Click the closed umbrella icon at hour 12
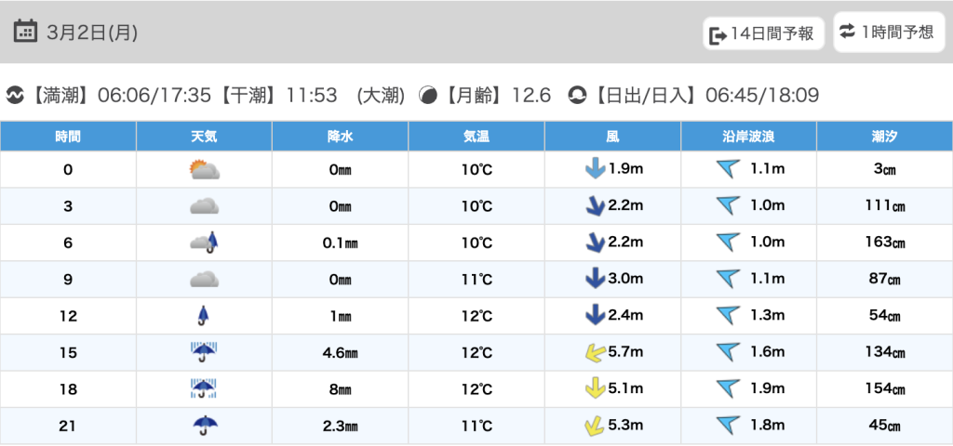This screenshot has height=446, width=953. tap(204, 316)
